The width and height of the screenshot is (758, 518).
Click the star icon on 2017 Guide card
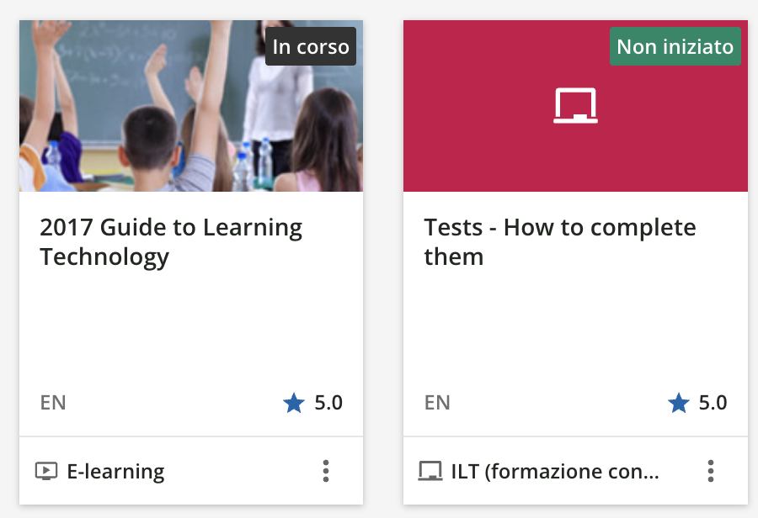[x=293, y=404]
